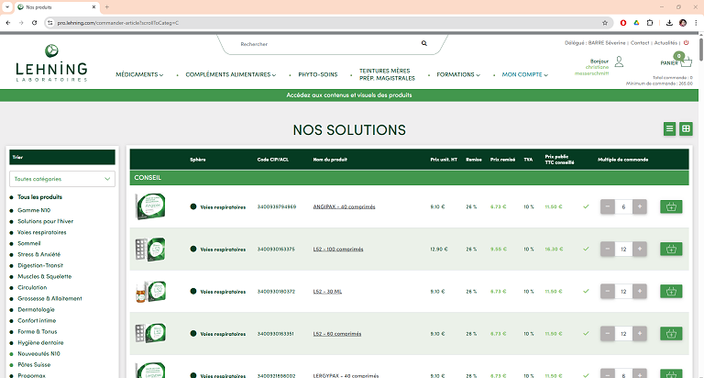Add L52 100 comprimés to basket
Viewport: 704px width, 378px height.
click(671, 250)
